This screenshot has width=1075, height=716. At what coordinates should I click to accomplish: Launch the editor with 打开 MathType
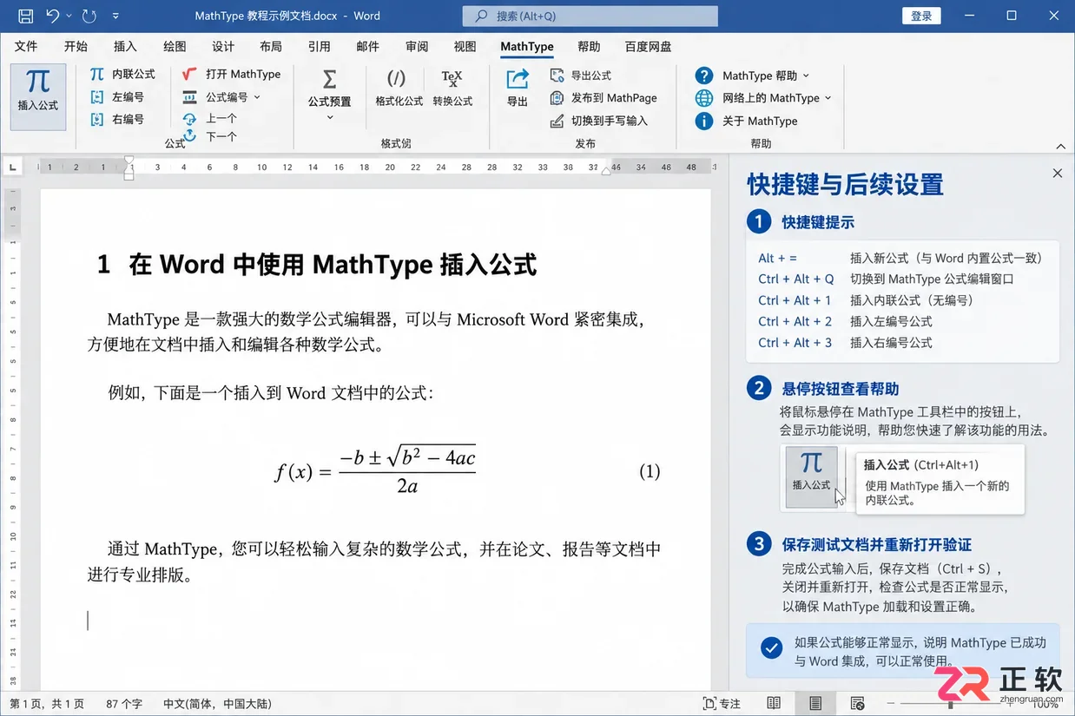tap(231, 74)
